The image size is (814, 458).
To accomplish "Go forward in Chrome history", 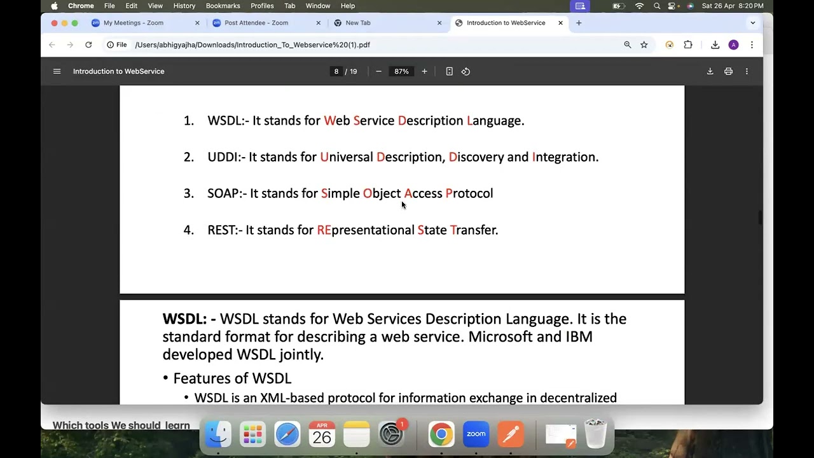I will [x=70, y=45].
